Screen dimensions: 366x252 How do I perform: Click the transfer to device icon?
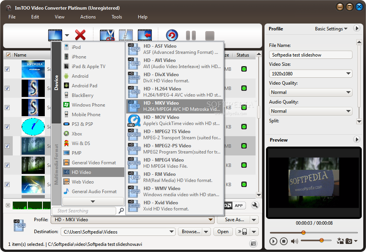[x=242, y=232]
